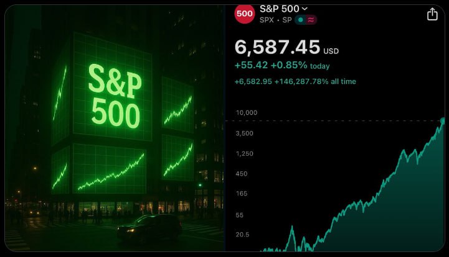Click the green market-open status dot
The height and width of the screenshot is (257, 449).
point(300,20)
